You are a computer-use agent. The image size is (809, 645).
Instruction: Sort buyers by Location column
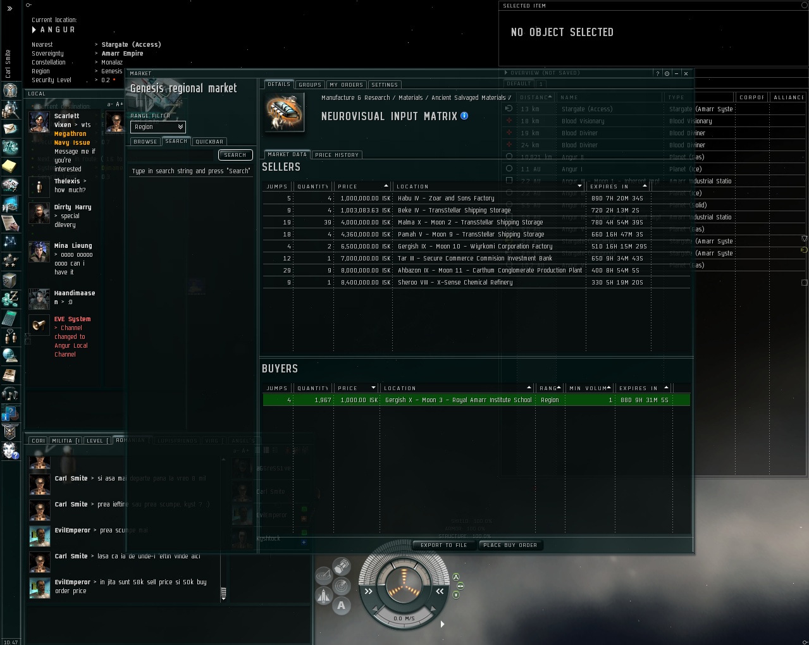click(x=458, y=388)
